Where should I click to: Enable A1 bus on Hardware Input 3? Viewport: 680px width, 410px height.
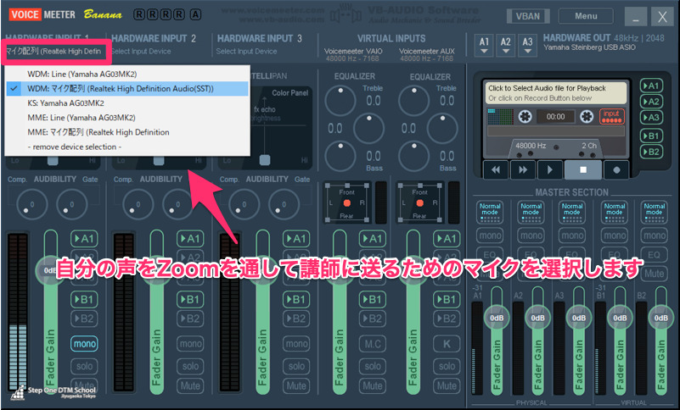point(296,239)
